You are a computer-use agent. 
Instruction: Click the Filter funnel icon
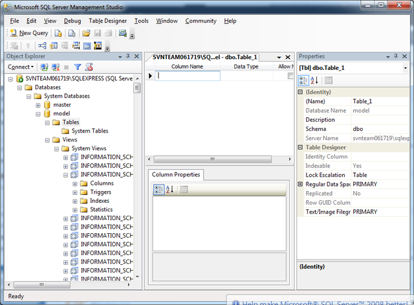(x=78, y=67)
